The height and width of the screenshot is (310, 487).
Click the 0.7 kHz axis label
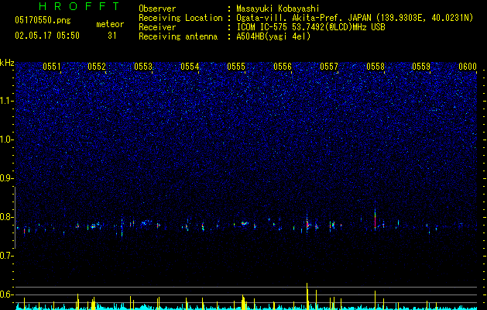coord(6,256)
